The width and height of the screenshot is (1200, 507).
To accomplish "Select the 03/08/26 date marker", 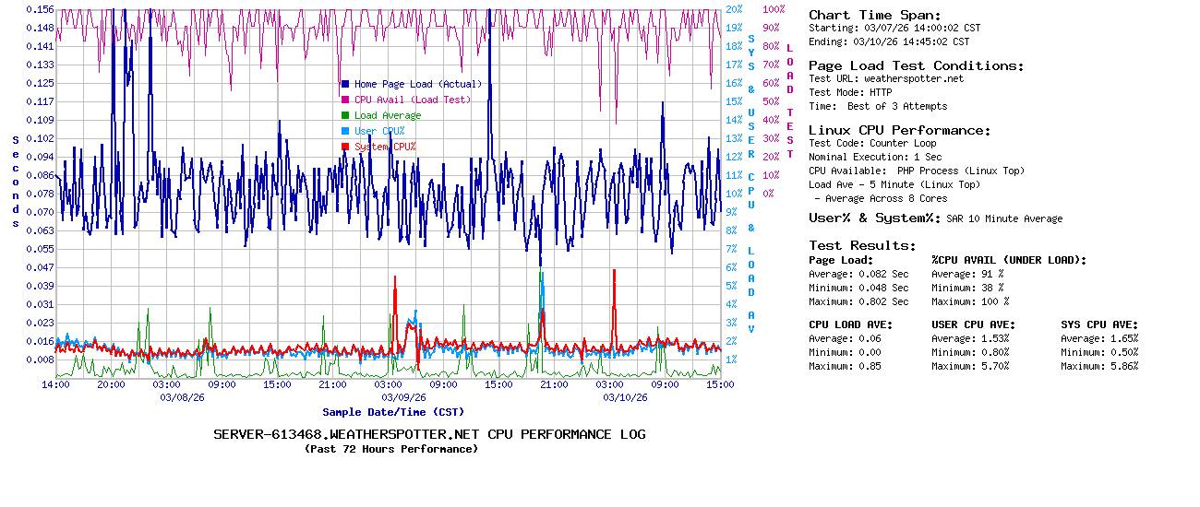I will tap(182, 397).
